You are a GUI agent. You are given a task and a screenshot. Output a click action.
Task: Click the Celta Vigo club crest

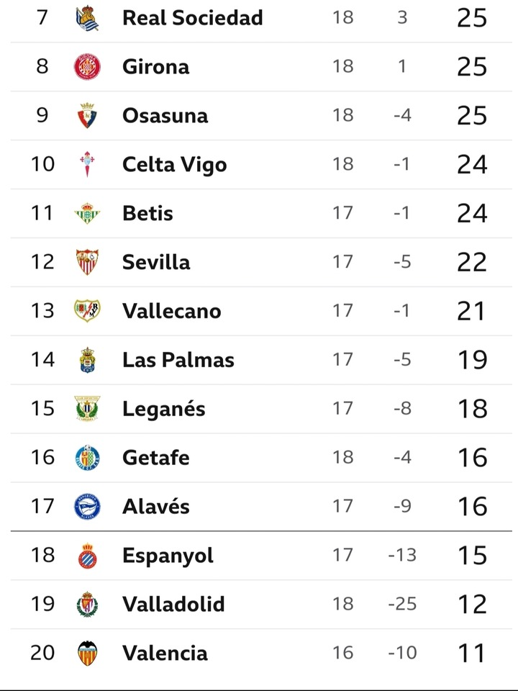(87, 164)
